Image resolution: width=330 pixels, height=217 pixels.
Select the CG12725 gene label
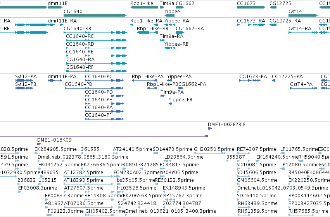coord(280,3)
